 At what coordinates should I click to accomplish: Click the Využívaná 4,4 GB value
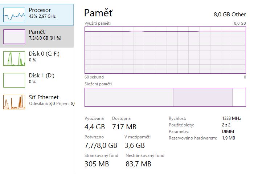click(94, 127)
